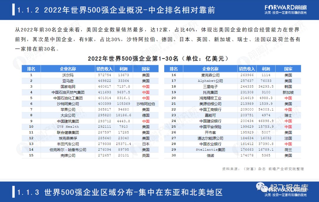Screen dimensions: 319x202
Task: Click the '沙特阿拉伯' country cell
Action: (146, 104)
